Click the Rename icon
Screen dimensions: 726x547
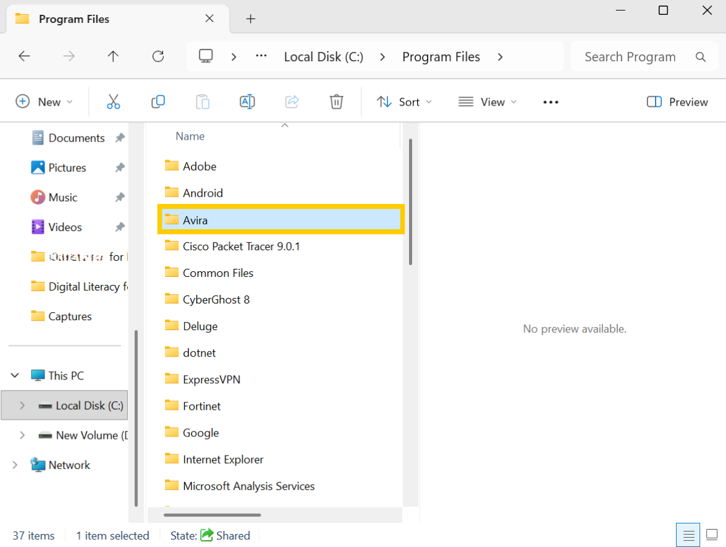click(x=247, y=101)
